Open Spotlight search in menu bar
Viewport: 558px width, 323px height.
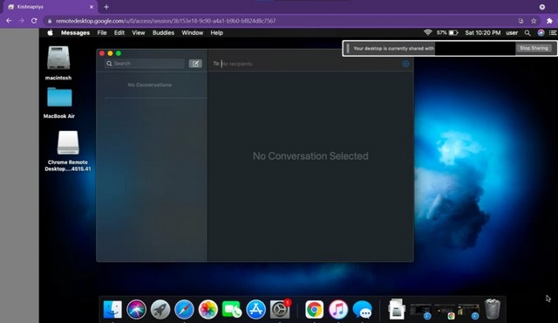527,33
